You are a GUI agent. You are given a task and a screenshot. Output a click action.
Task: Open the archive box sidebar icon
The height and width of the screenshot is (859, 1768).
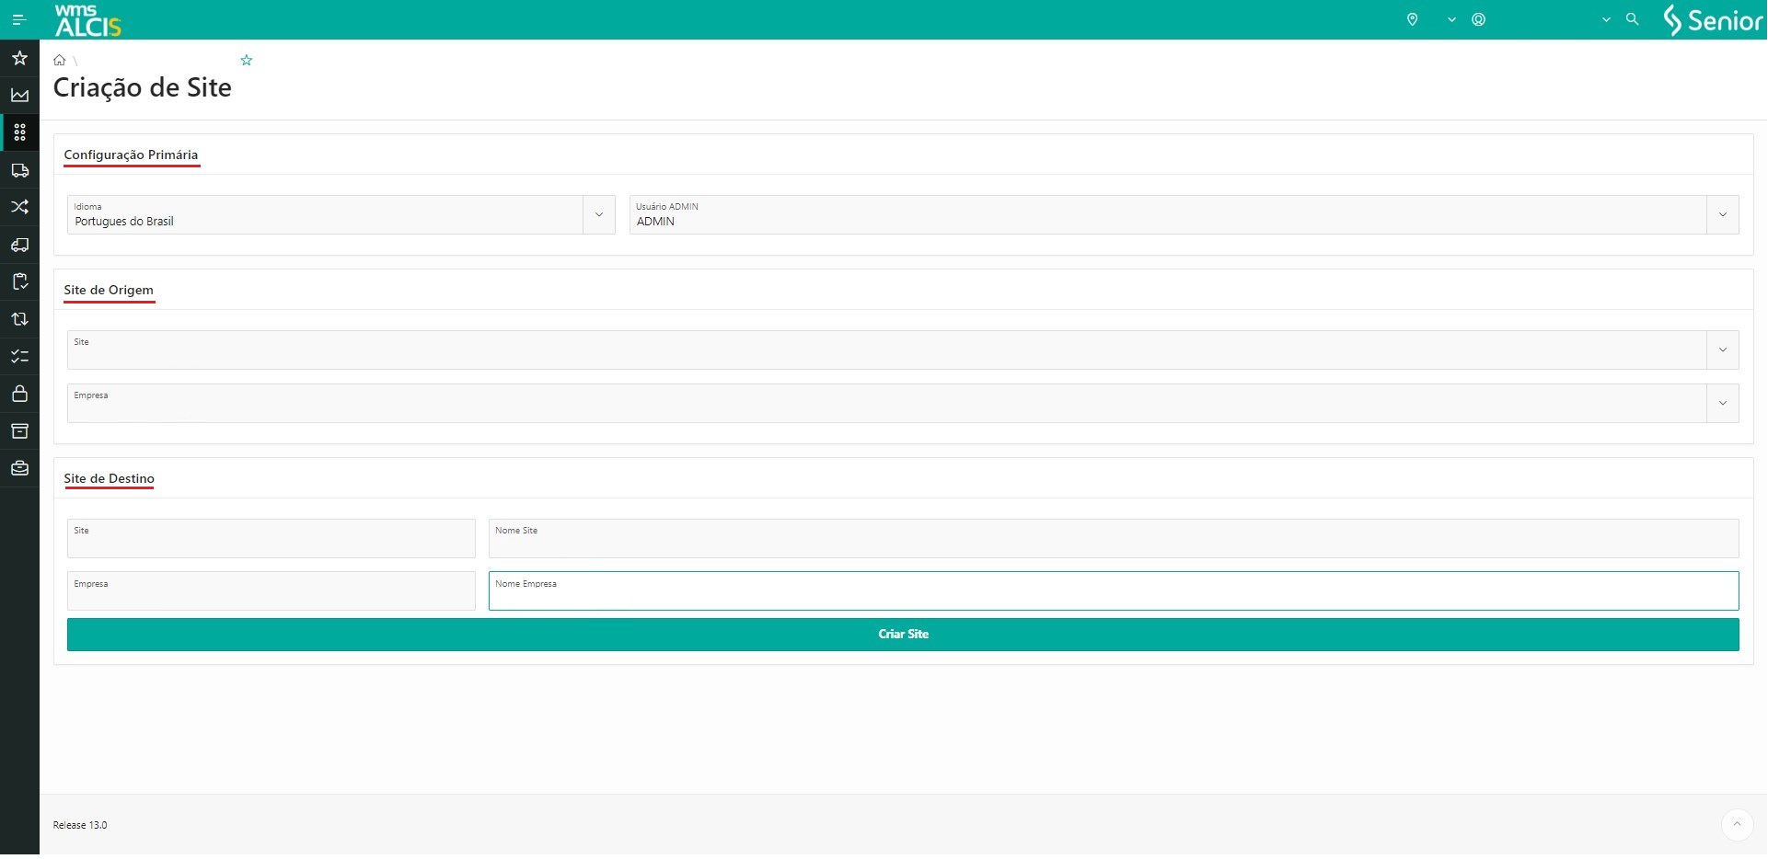tap(19, 431)
